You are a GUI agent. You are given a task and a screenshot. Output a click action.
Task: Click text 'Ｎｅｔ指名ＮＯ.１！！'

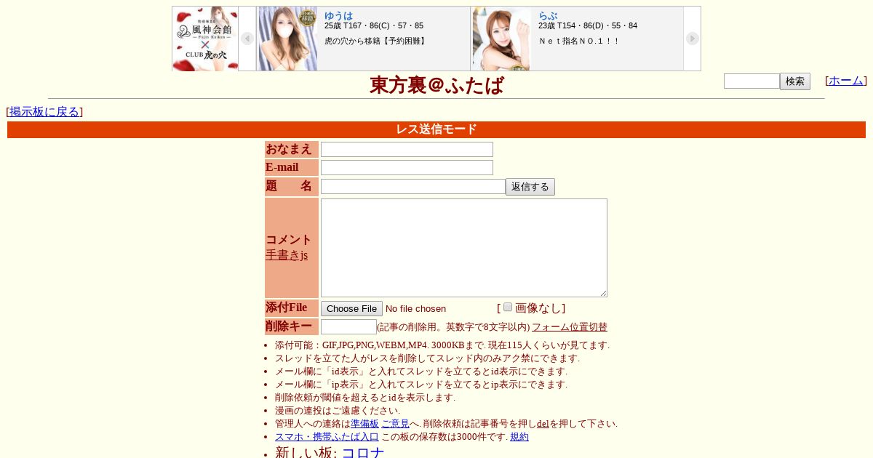(579, 41)
